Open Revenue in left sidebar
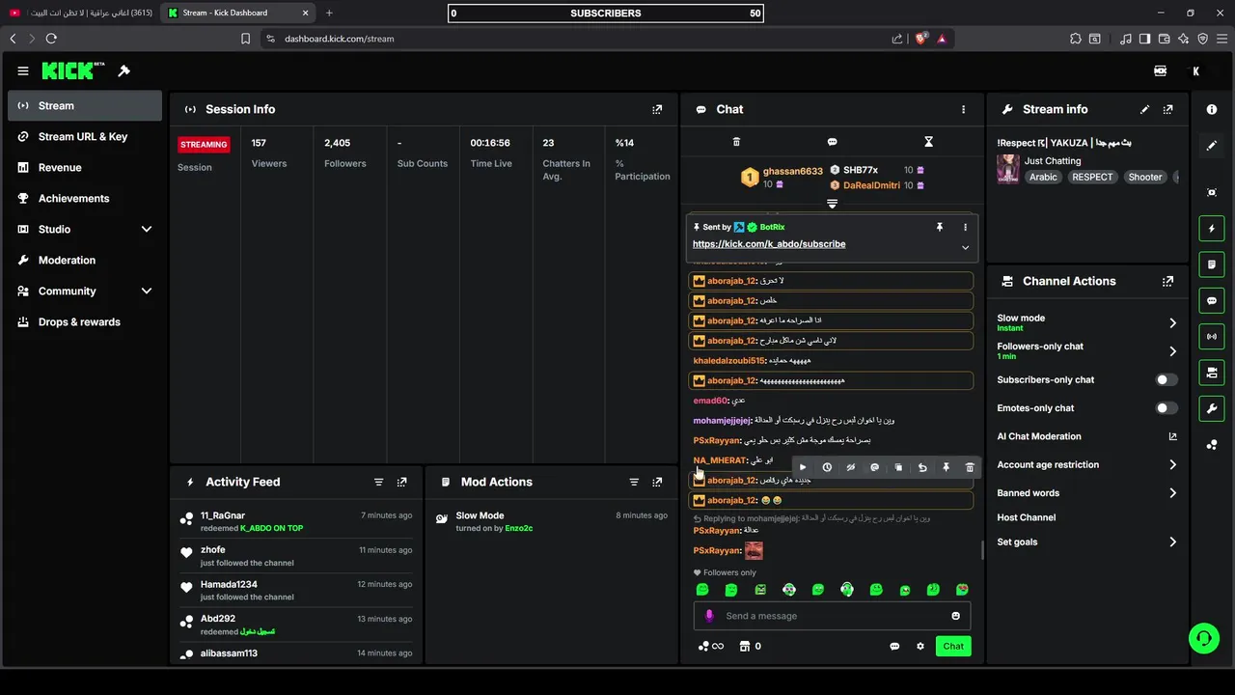Screen dimensions: 1235x695 [85, 167]
